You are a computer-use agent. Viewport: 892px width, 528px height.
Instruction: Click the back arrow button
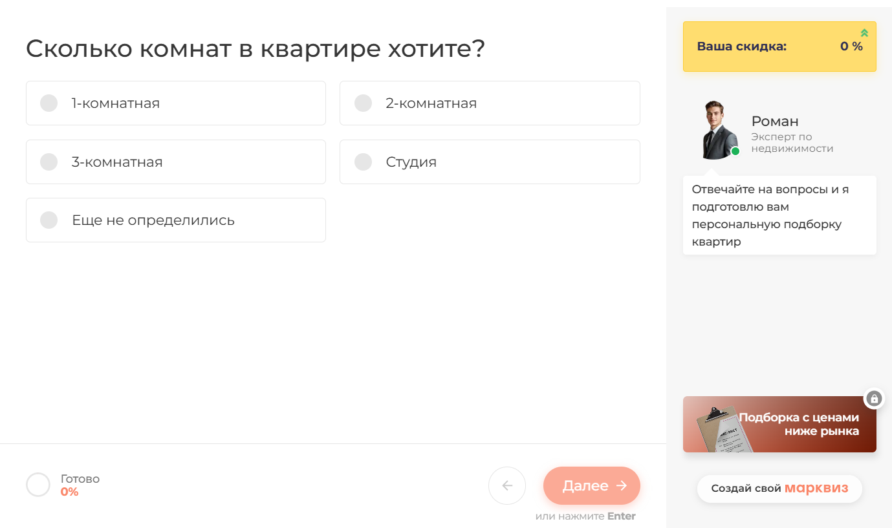tap(507, 485)
